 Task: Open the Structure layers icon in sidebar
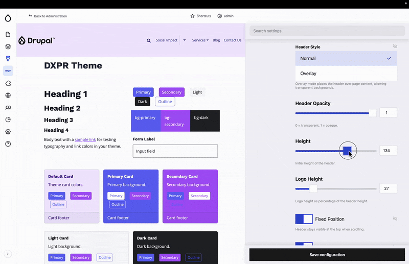tap(8, 46)
